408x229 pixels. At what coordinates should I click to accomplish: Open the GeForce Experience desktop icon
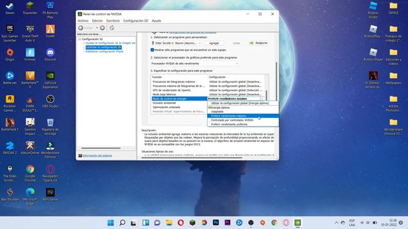tap(50, 80)
